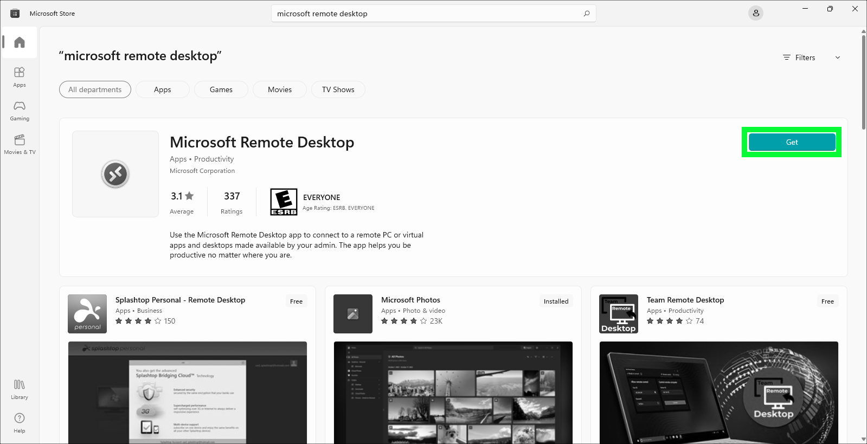Open Help from the sidebar
The image size is (867, 444).
20,422
